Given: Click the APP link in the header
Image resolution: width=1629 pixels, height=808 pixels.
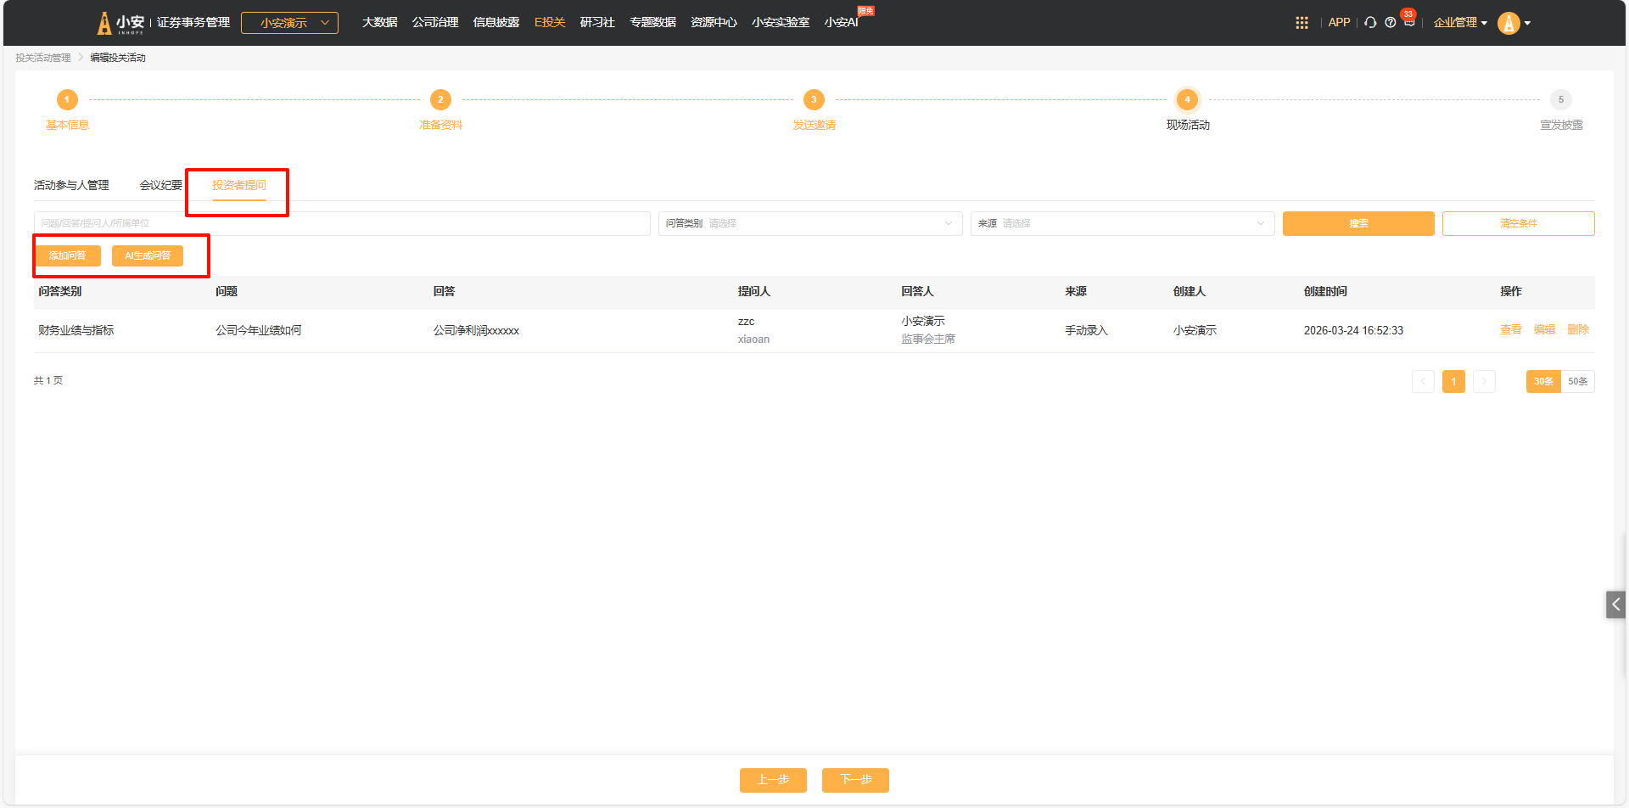Looking at the screenshot, I should [x=1339, y=23].
